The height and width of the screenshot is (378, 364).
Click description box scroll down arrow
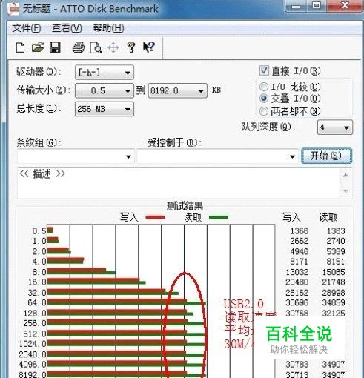pos(345,190)
